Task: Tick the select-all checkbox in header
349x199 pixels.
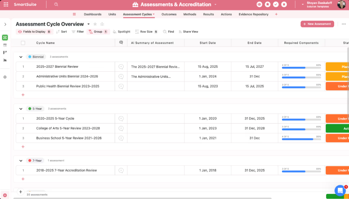Action: pos(23,43)
